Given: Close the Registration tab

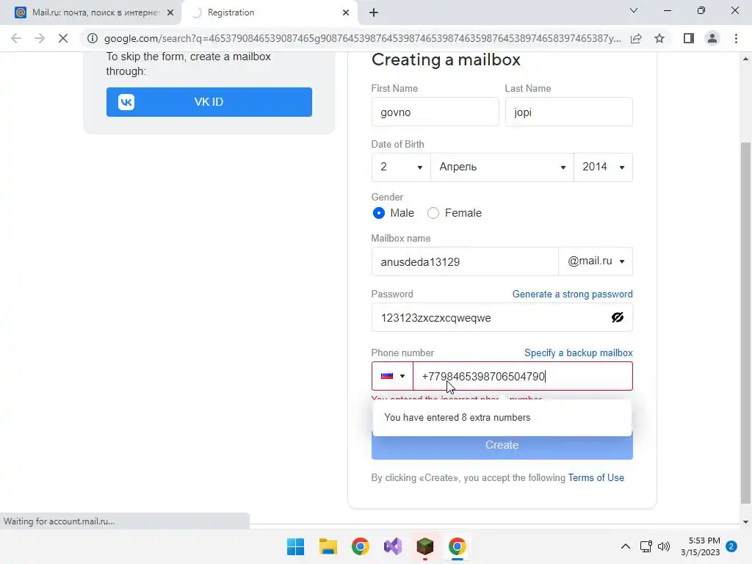Looking at the screenshot, I should coord(346,12).
